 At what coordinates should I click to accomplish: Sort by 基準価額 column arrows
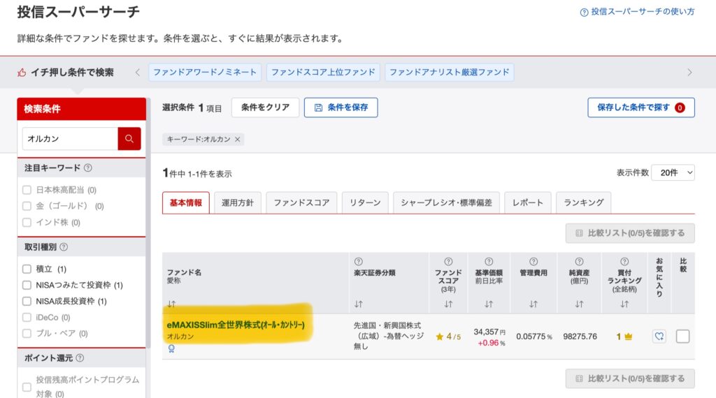(x=489, y=304)
